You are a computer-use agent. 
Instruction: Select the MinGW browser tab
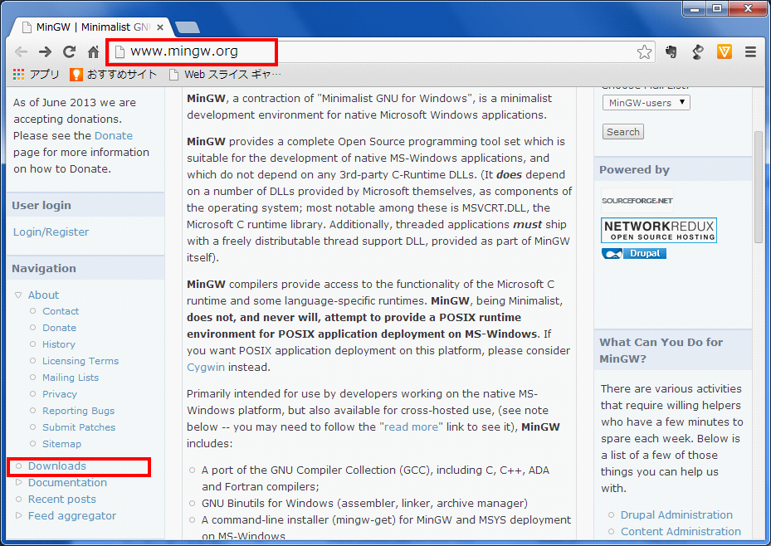[x=91, y=27]
